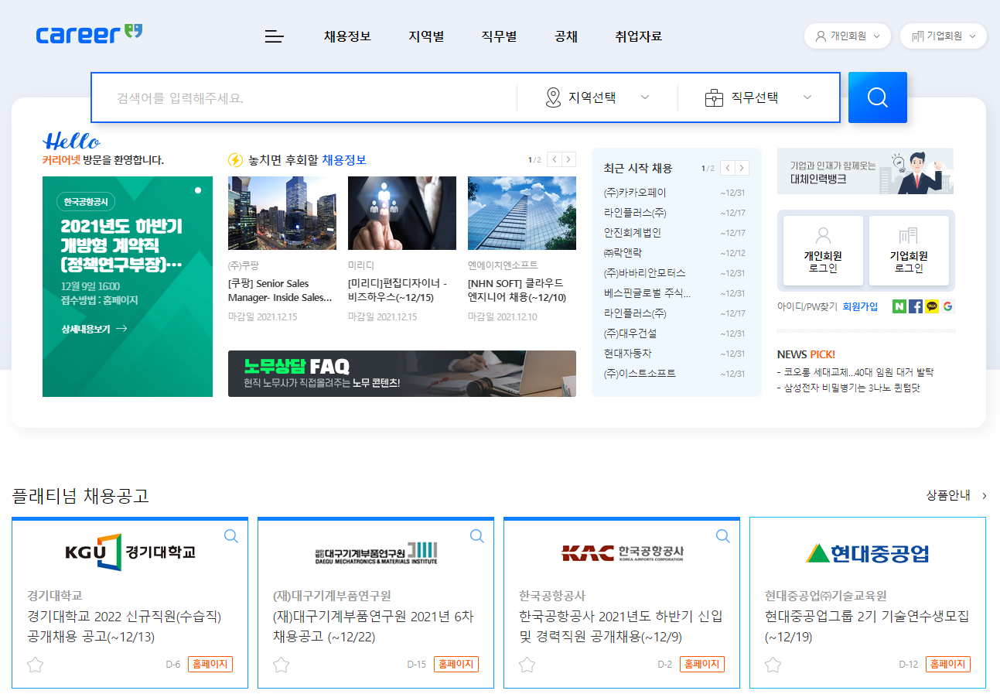Sign in with the Facebook icon
This screenshot has height=694, width=1000.
[x=916, y=306]
